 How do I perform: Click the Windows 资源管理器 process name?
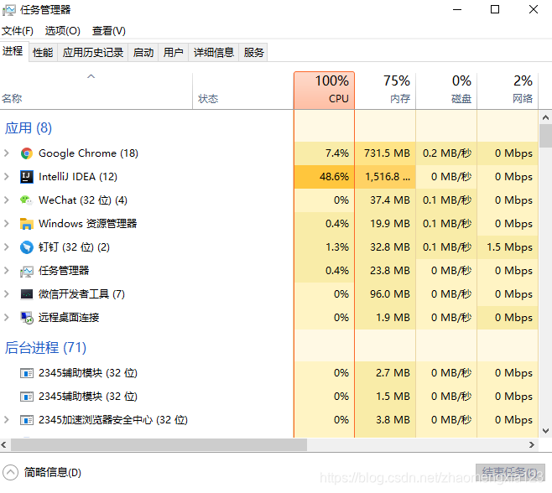pos(87,224)
